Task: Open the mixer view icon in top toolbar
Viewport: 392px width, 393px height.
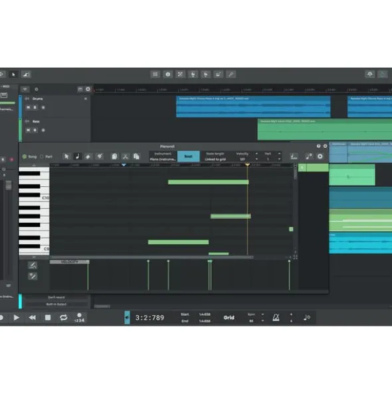Action: 155,74
